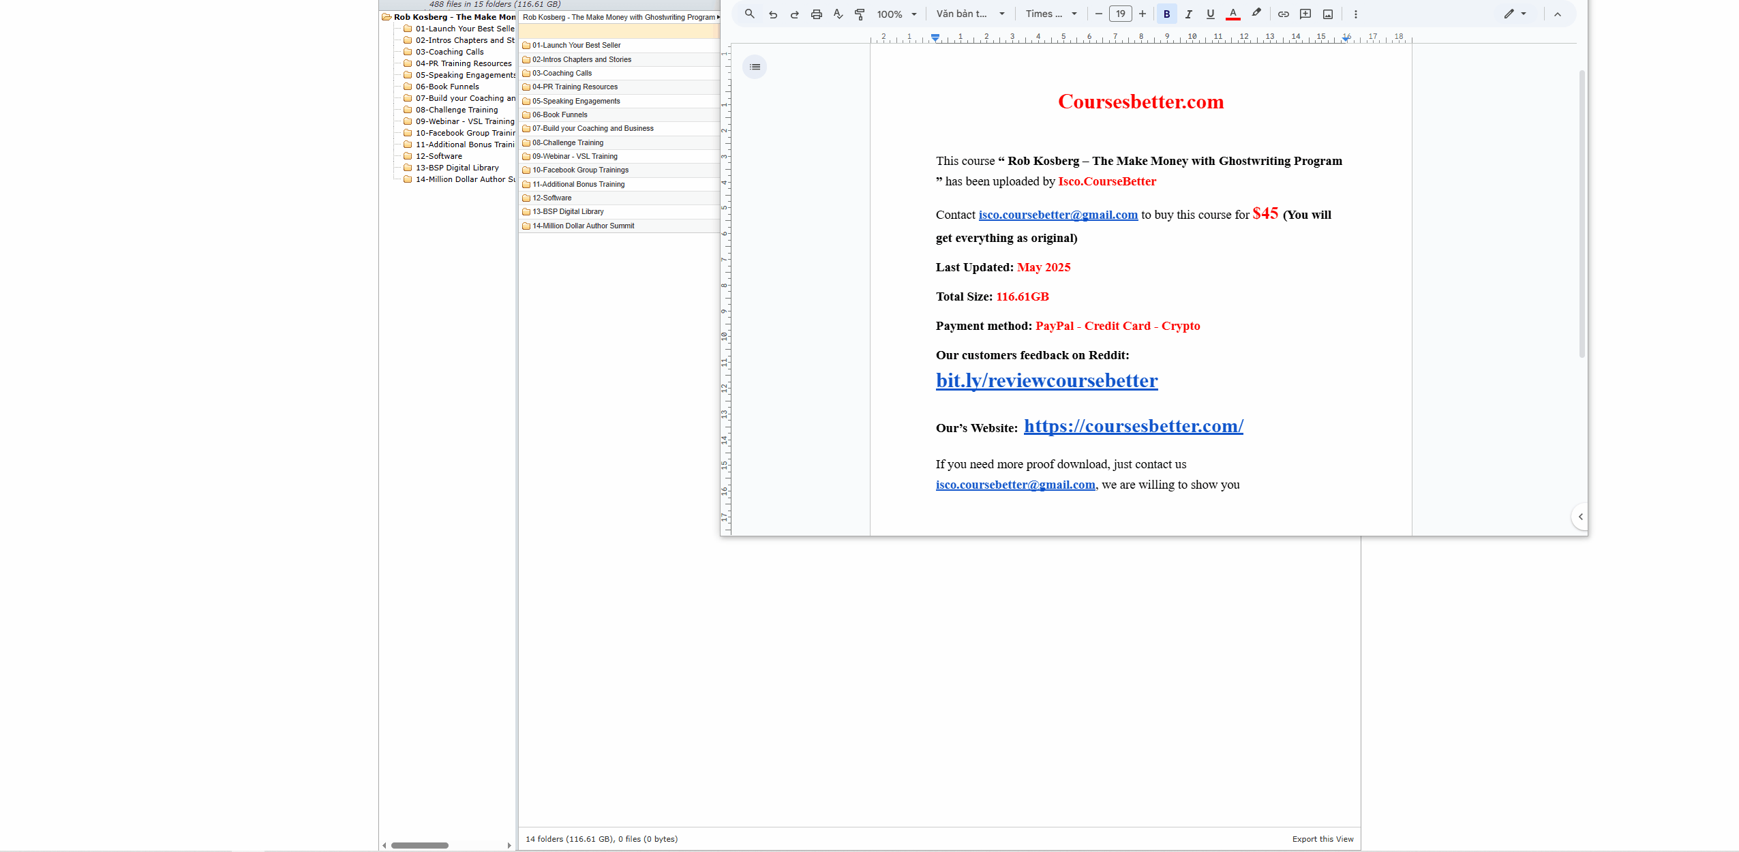
Task: Select the Rob Kosberg root folder in tree
Action: 454,17
